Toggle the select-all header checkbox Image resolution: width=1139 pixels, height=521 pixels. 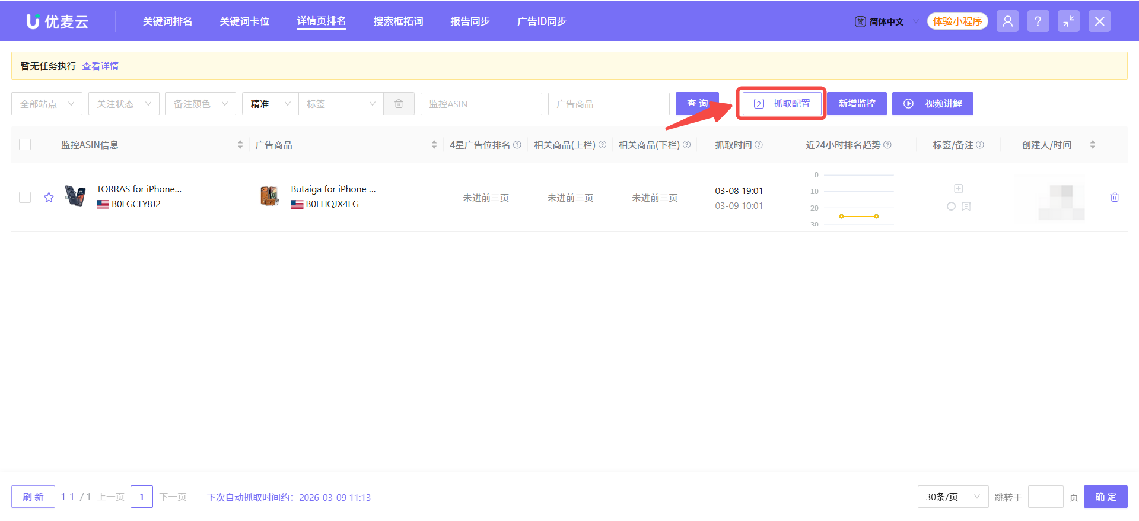pos(25,145)
